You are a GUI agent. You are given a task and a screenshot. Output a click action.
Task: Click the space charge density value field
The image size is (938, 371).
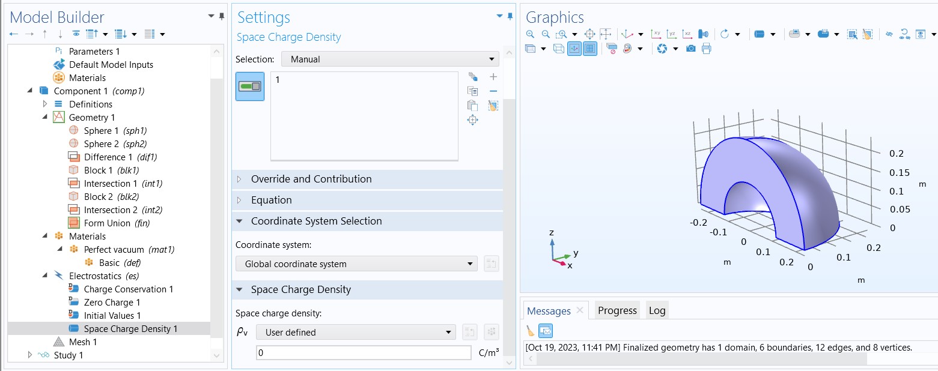coord(363,353)
